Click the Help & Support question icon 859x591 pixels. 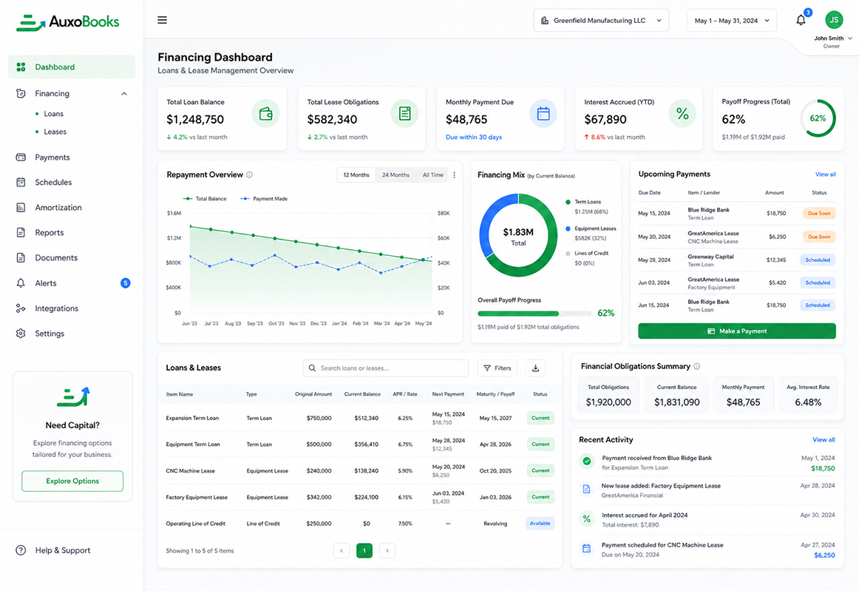click(21, 550)
